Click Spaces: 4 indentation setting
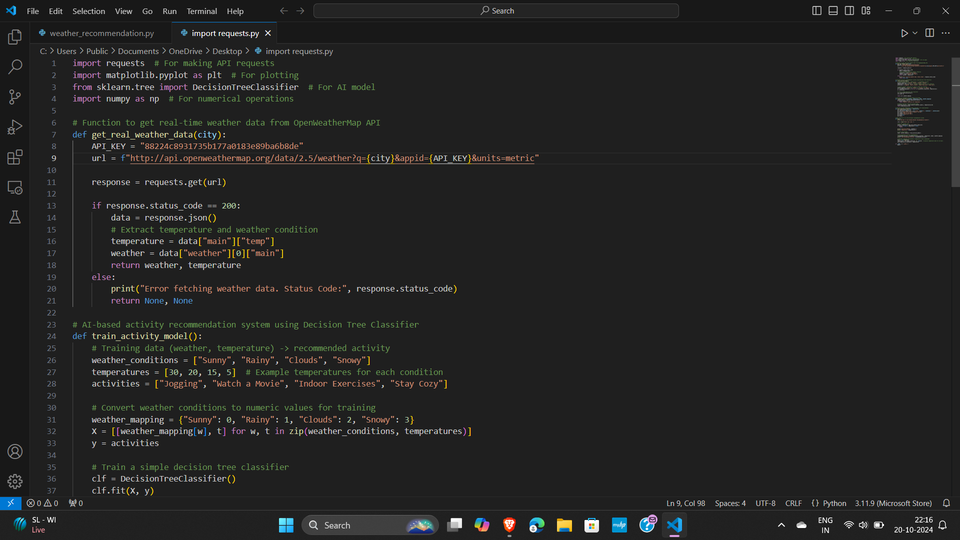This screenshot has width=960, height=540. (730, 503)
